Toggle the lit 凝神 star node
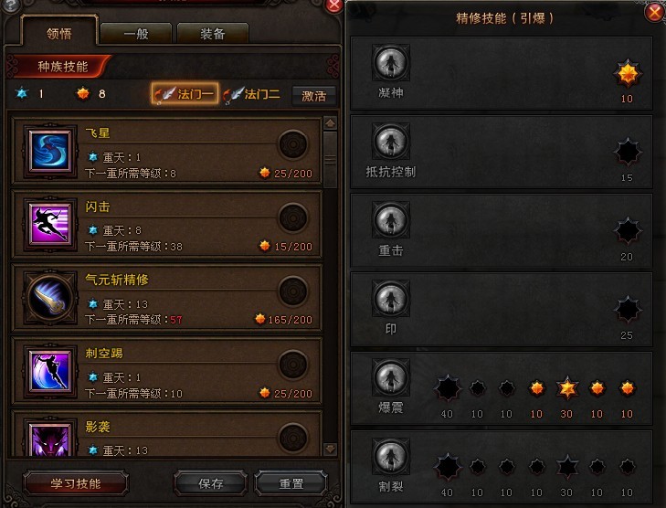Screen dimensions: 666x508 (x=628, y=74)
